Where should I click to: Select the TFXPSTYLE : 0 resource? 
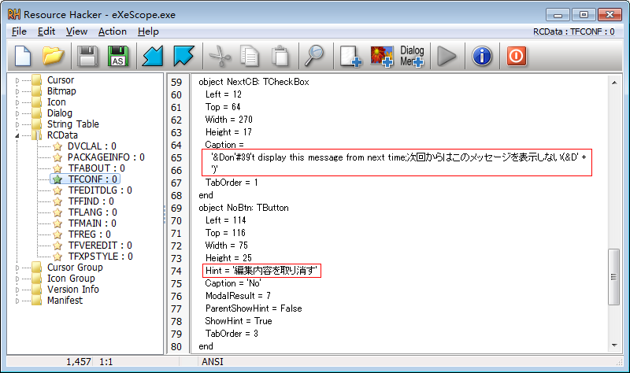(x=100, y=257)
